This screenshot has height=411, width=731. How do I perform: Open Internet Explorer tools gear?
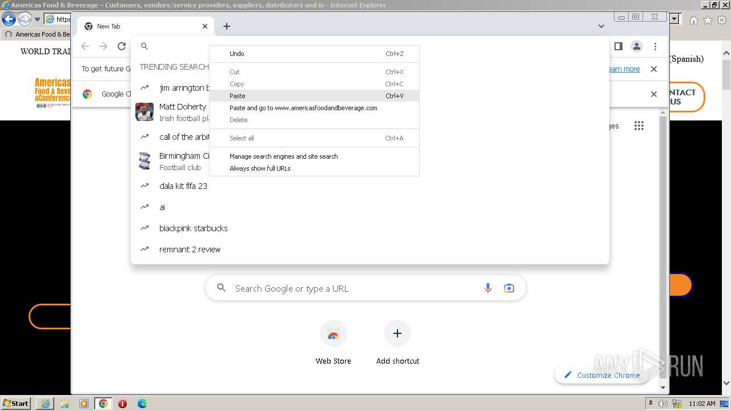coord(721,20)
